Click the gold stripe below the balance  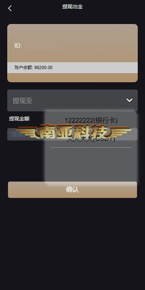72,78
